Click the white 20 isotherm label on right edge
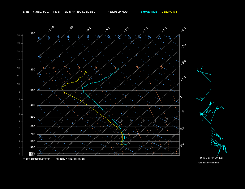The width and height of the screenshot is (245, 189). (x=182, y=128)
